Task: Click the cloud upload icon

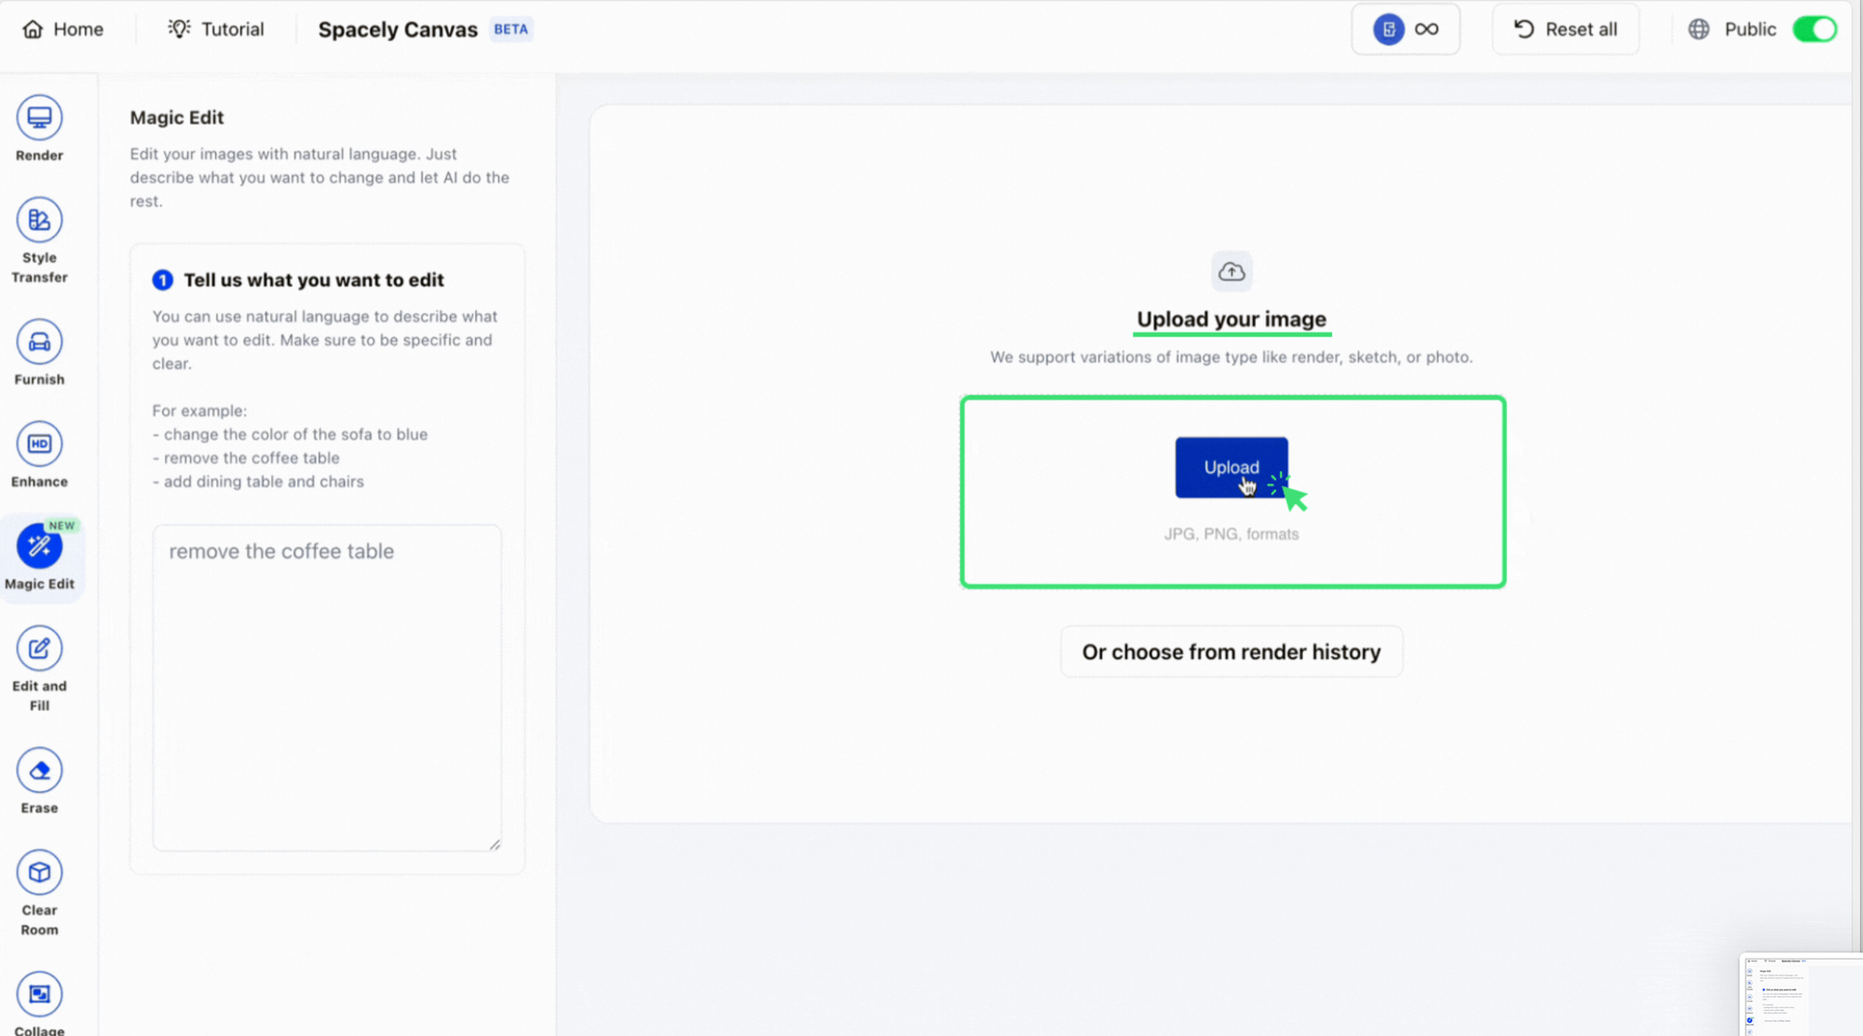Action: pyautogui.click(x=1231, y=272)
